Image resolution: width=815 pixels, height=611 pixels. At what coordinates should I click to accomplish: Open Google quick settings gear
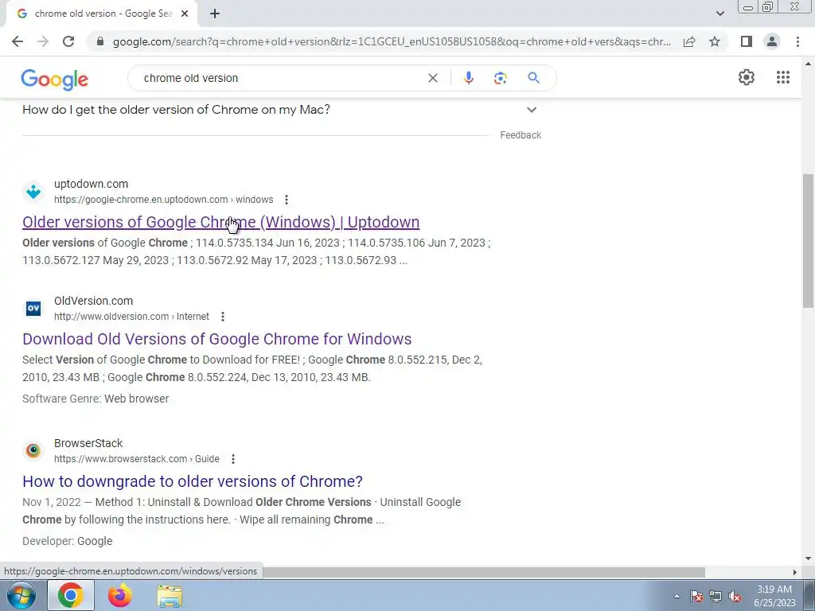[x=747, y=77]
